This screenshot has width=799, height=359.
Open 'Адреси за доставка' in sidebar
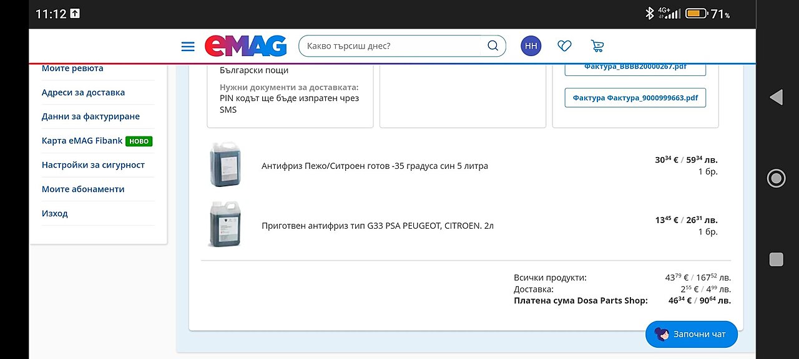click(83, 92)
